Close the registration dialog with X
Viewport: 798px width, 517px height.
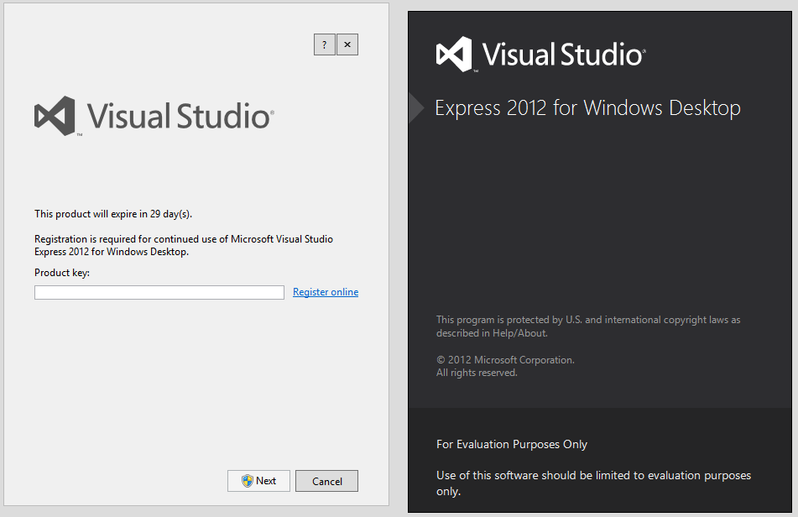click(347, 44)
